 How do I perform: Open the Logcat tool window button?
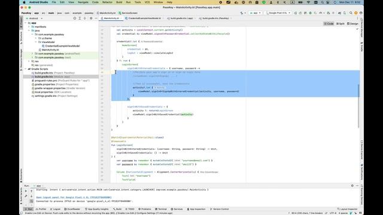(55, 209)
